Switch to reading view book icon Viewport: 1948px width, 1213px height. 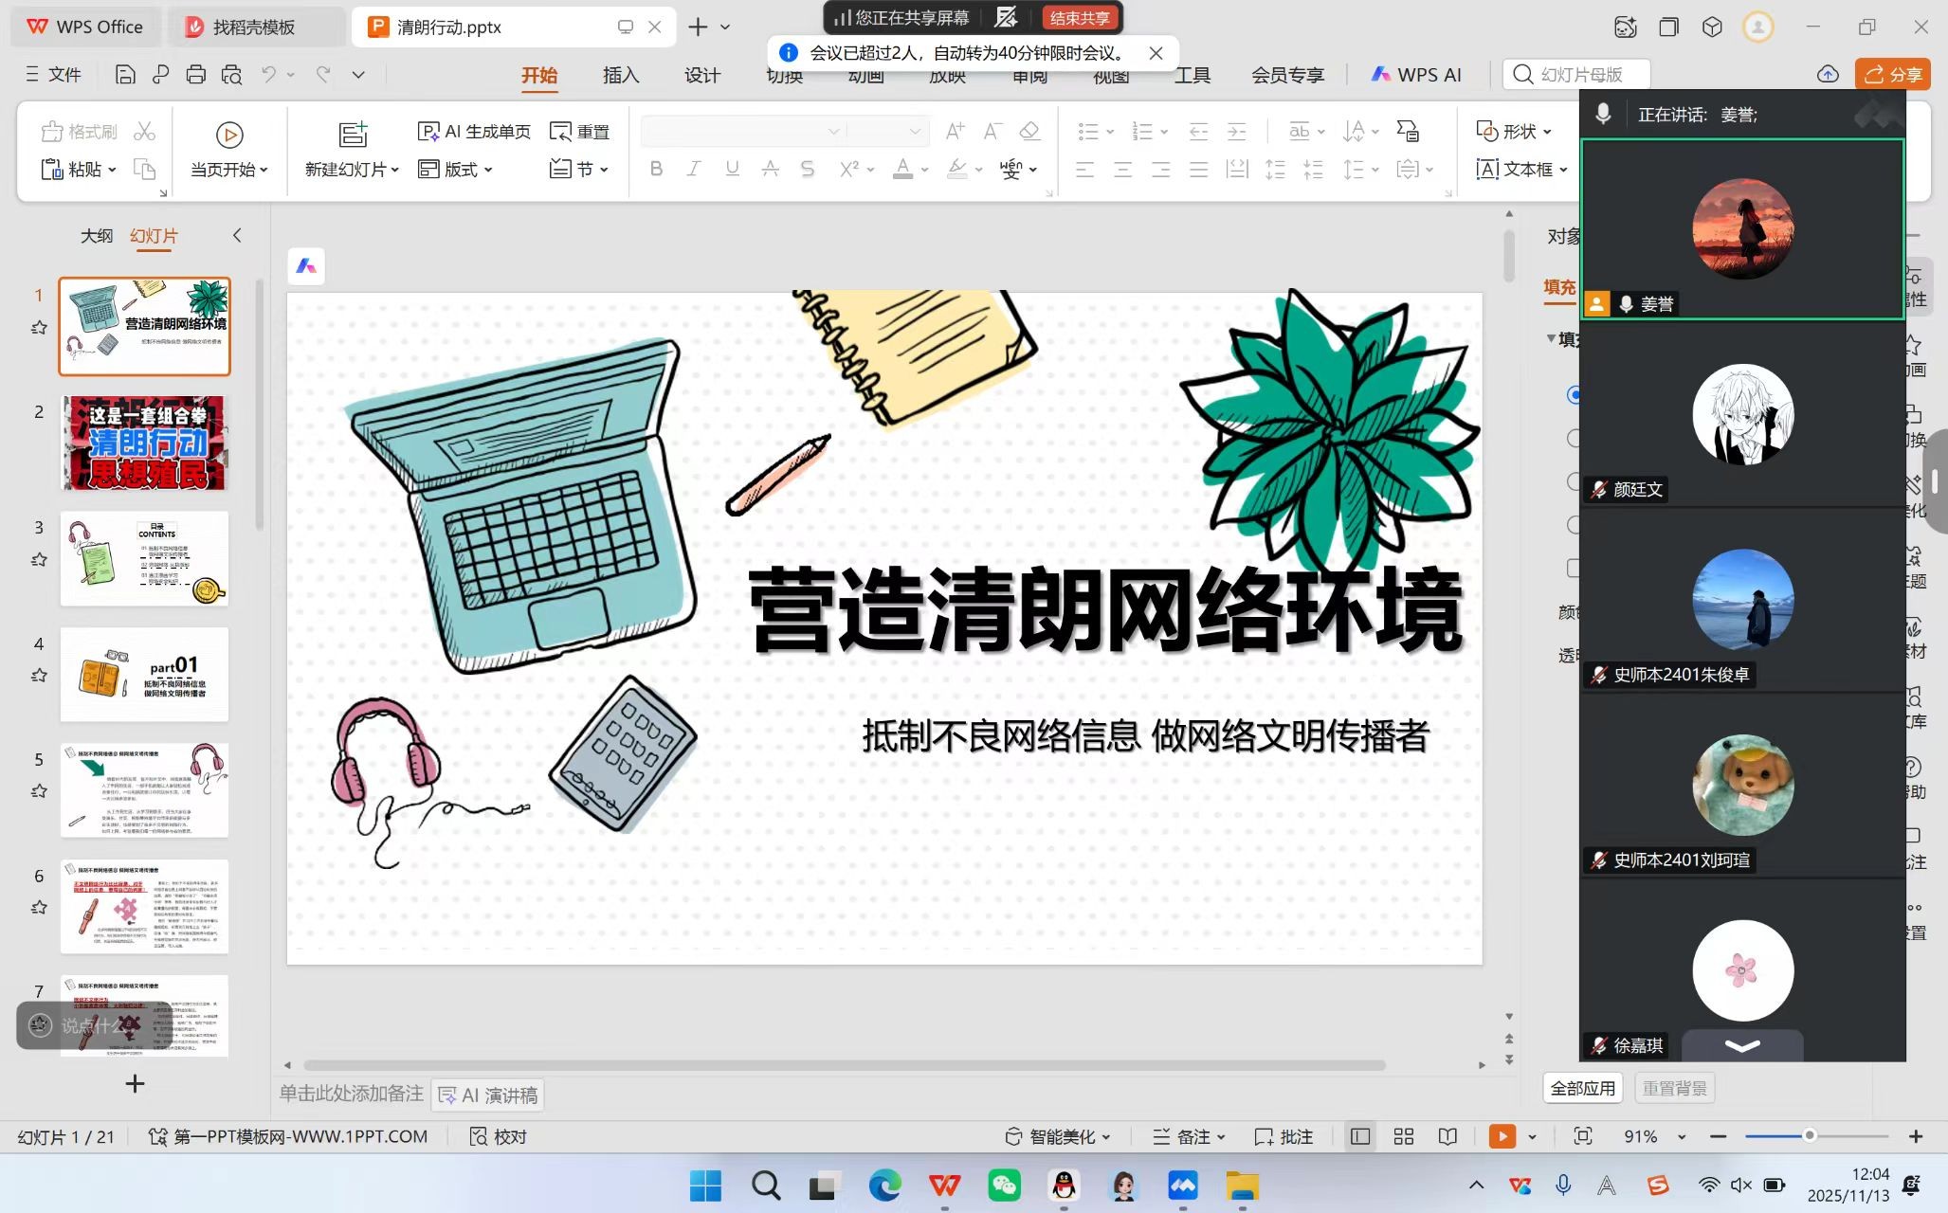point(1447,1136)
